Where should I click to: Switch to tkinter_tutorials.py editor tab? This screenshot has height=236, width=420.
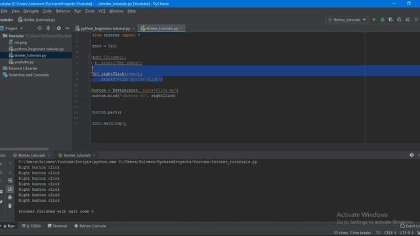coord(162,28)
